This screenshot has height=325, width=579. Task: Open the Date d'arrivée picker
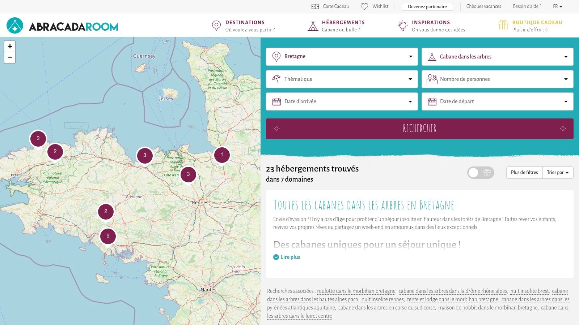(342, 101)
